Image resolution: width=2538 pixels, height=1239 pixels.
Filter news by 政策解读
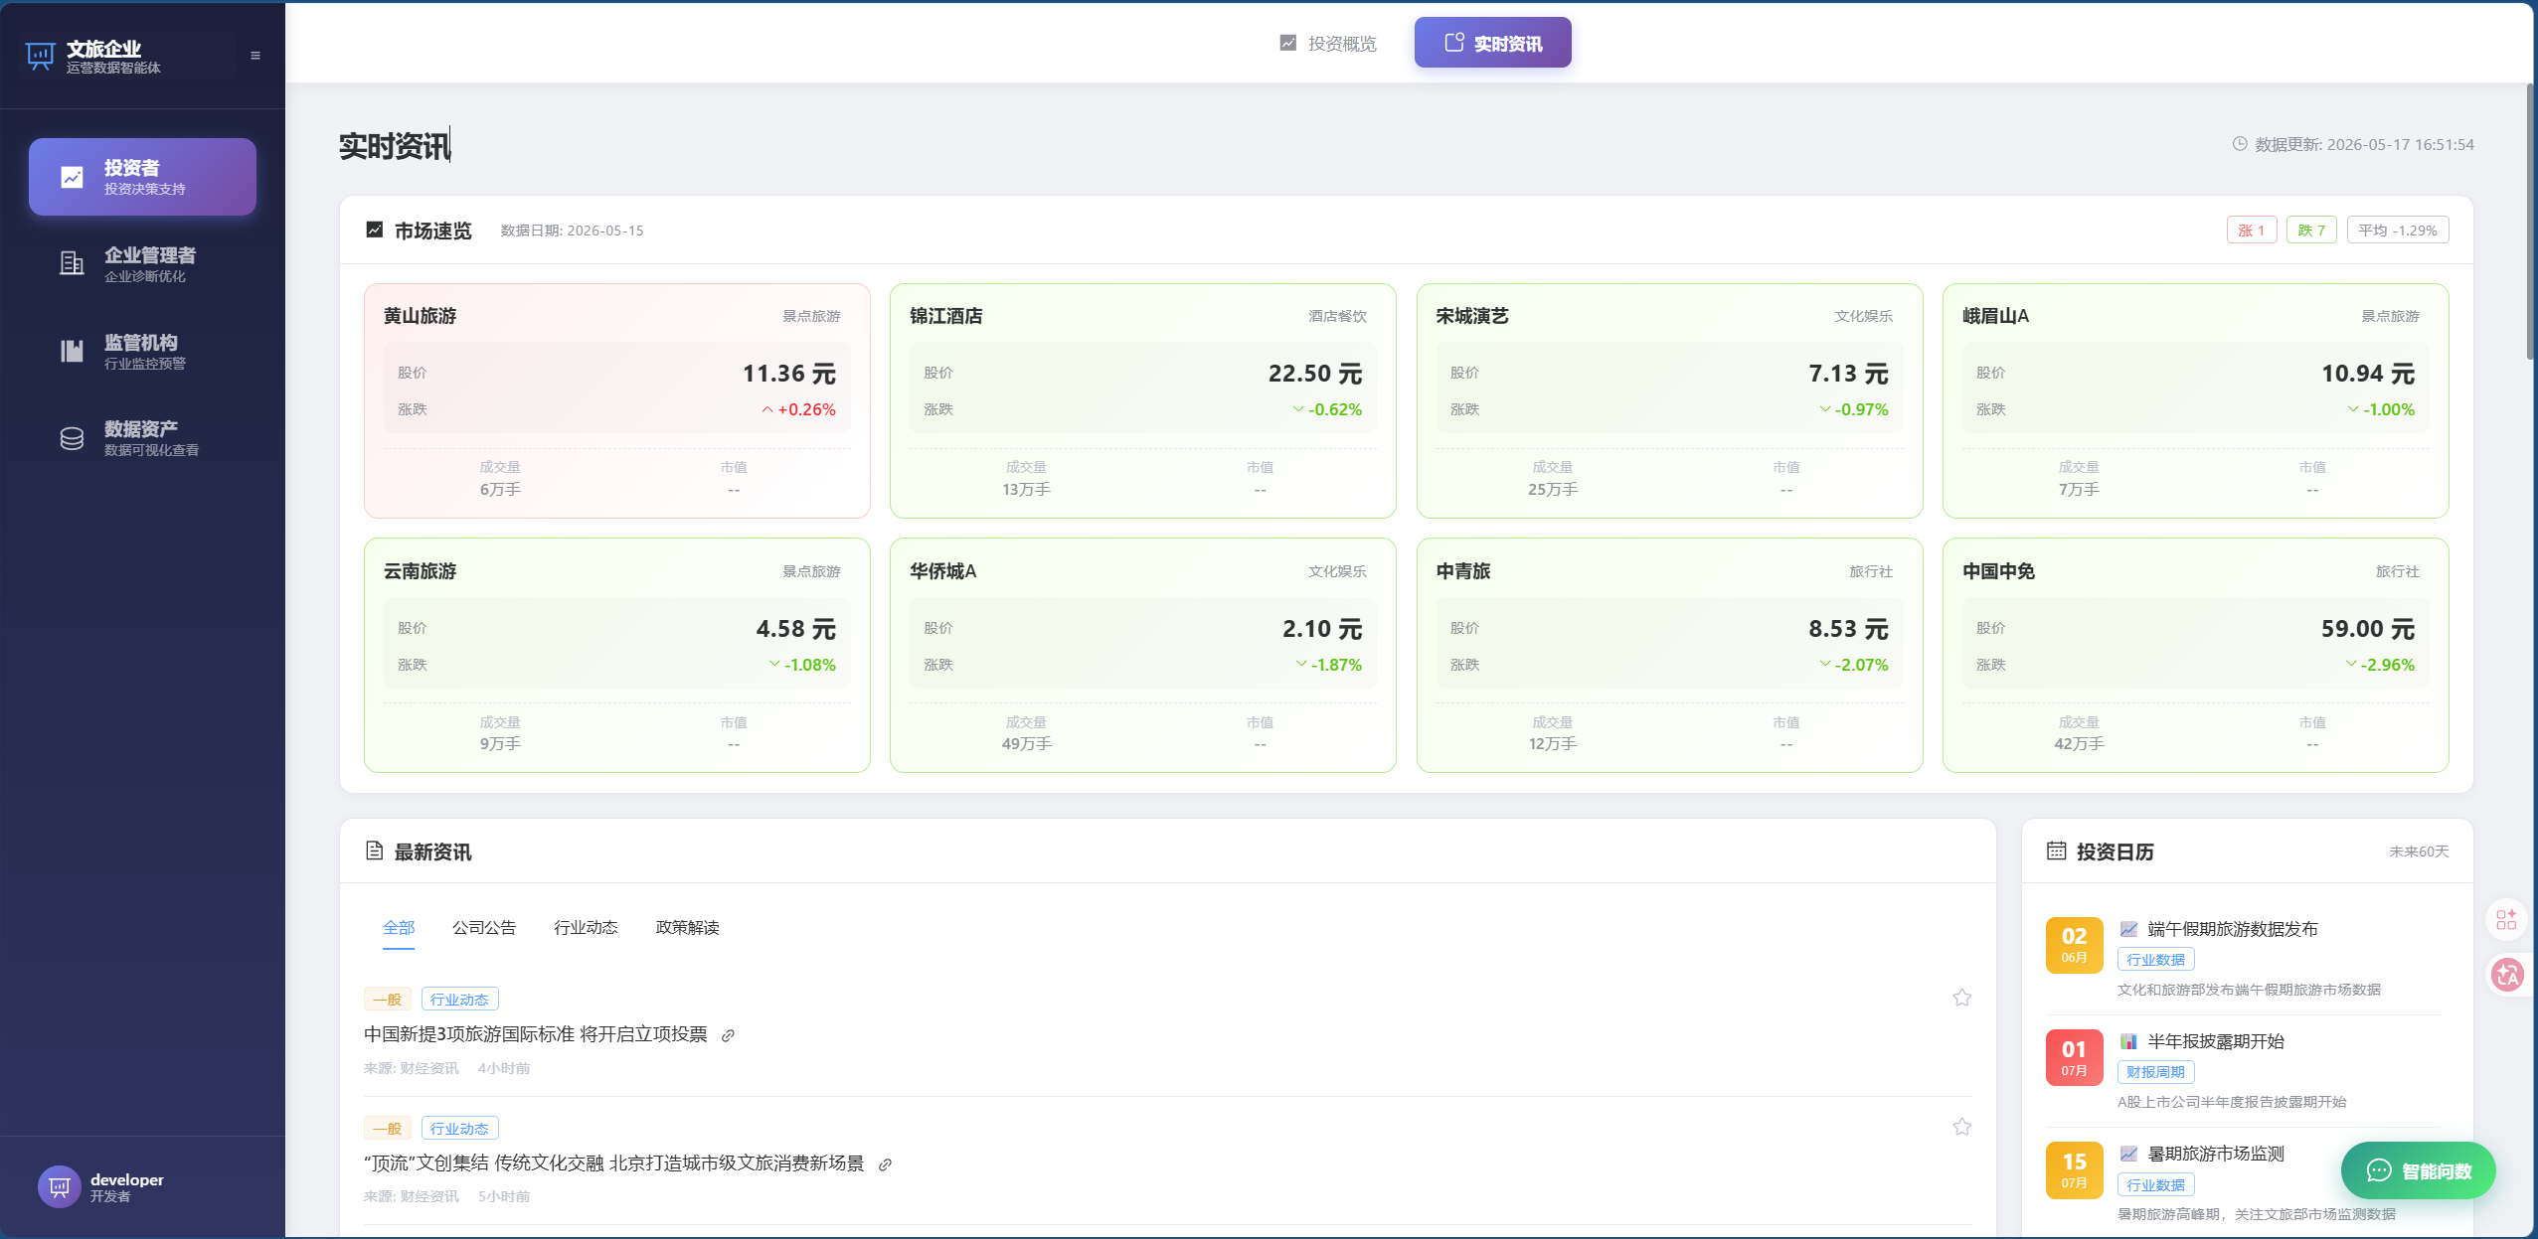pyautogui.click(x=687, y=927)
